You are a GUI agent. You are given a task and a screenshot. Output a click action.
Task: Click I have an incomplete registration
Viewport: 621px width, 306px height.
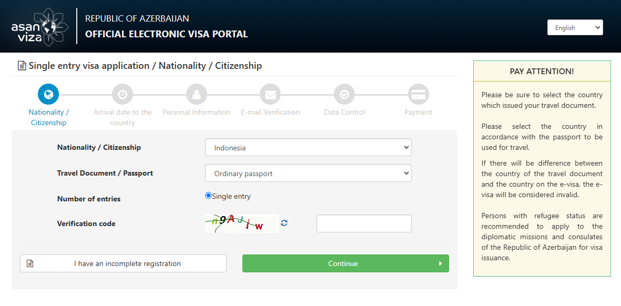click(x=123, y=263)
